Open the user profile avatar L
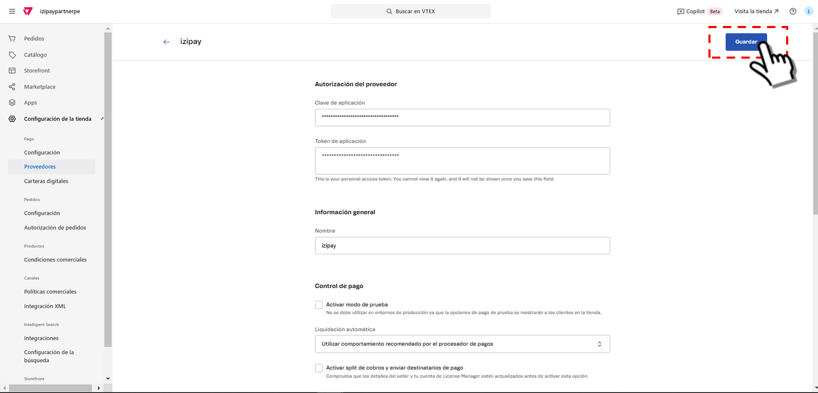818x393 pixels. click(809, 11)
